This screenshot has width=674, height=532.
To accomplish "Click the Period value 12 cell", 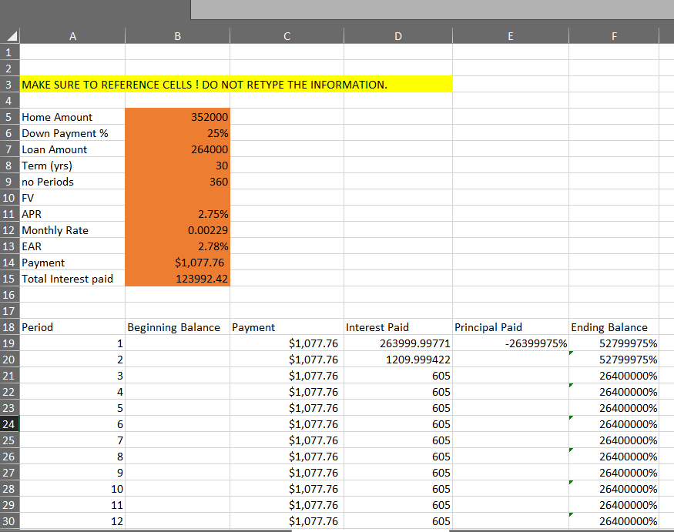I will pyautogui.click(x=72, y=521).
